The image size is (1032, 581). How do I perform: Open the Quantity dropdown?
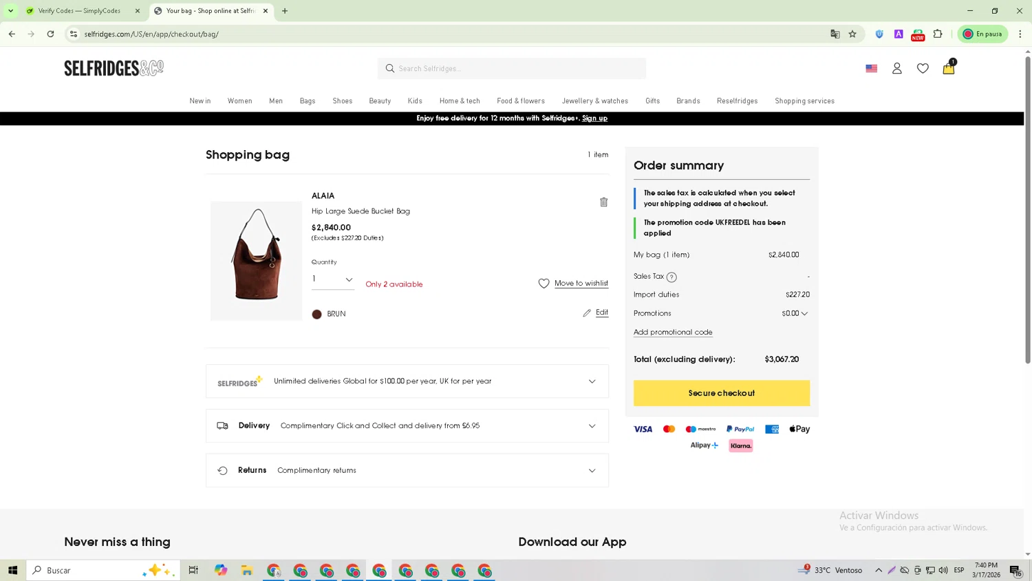pyautogui.click(x=333, y=279)
